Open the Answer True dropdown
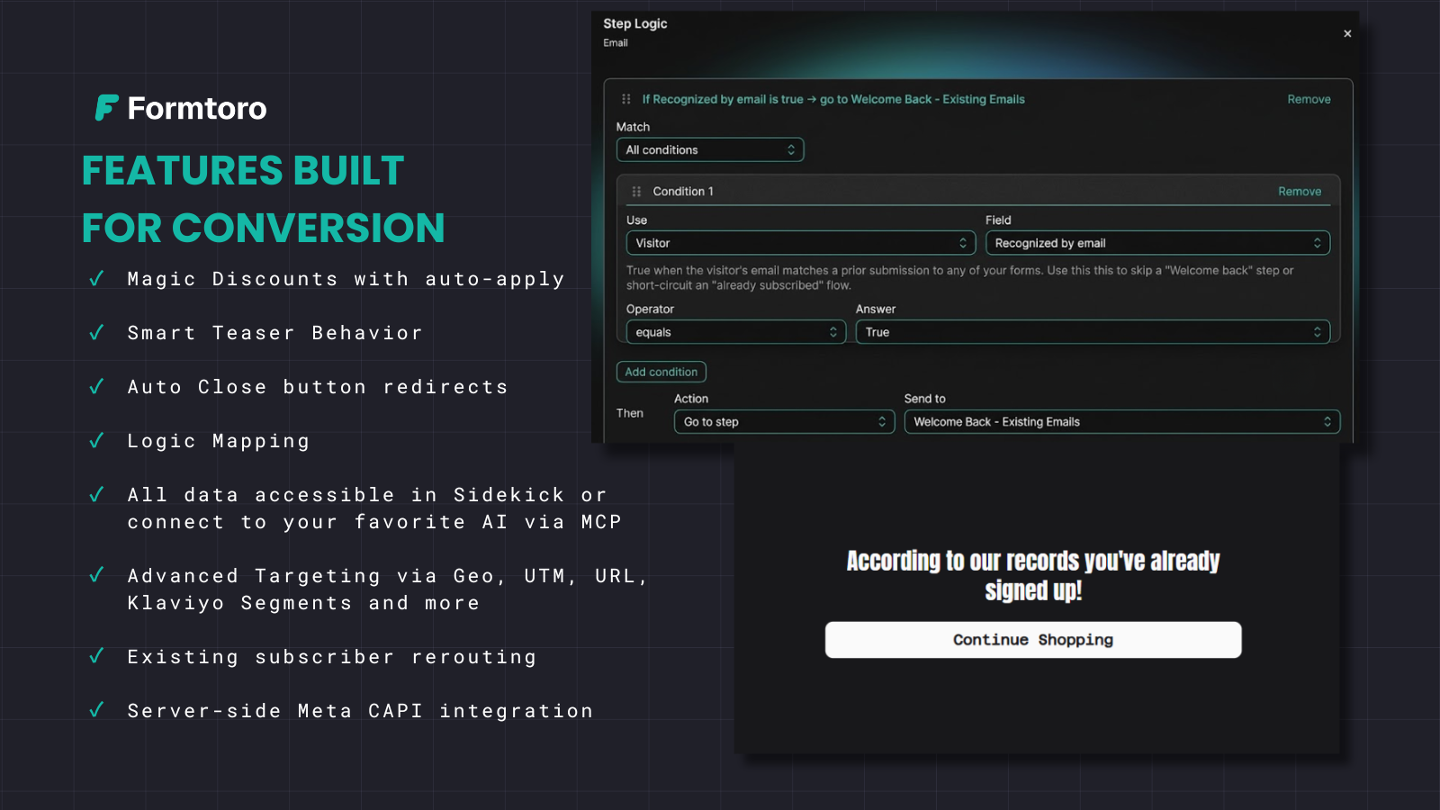Viewport: 1440px width, 810px height. (1093, 332)
